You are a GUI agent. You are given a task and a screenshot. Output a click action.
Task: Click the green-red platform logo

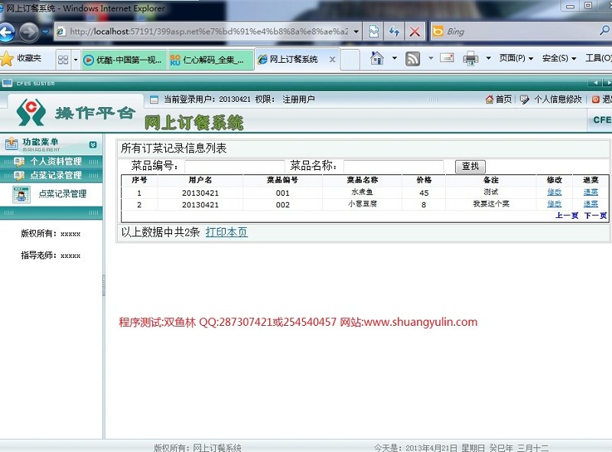point(31,112)
